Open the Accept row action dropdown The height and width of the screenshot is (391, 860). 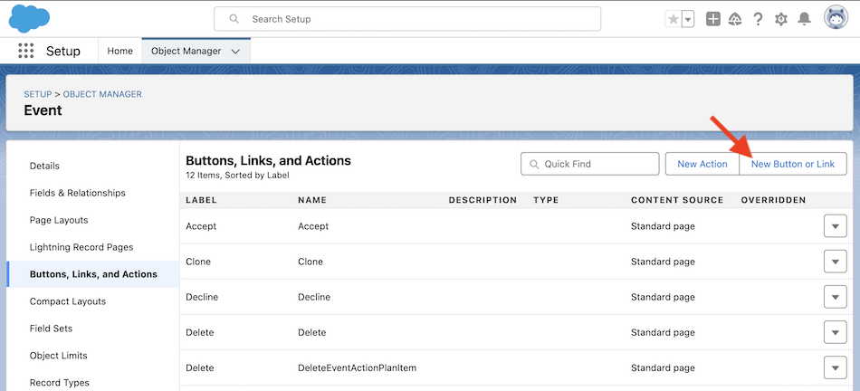tap(835, 226)
